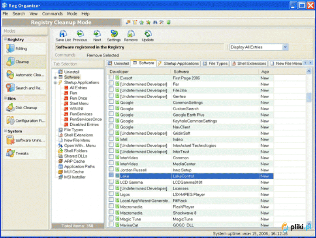316x238 pixels.
Task: Click the binoculars icon in top toolbar
Action: (155, 22)
